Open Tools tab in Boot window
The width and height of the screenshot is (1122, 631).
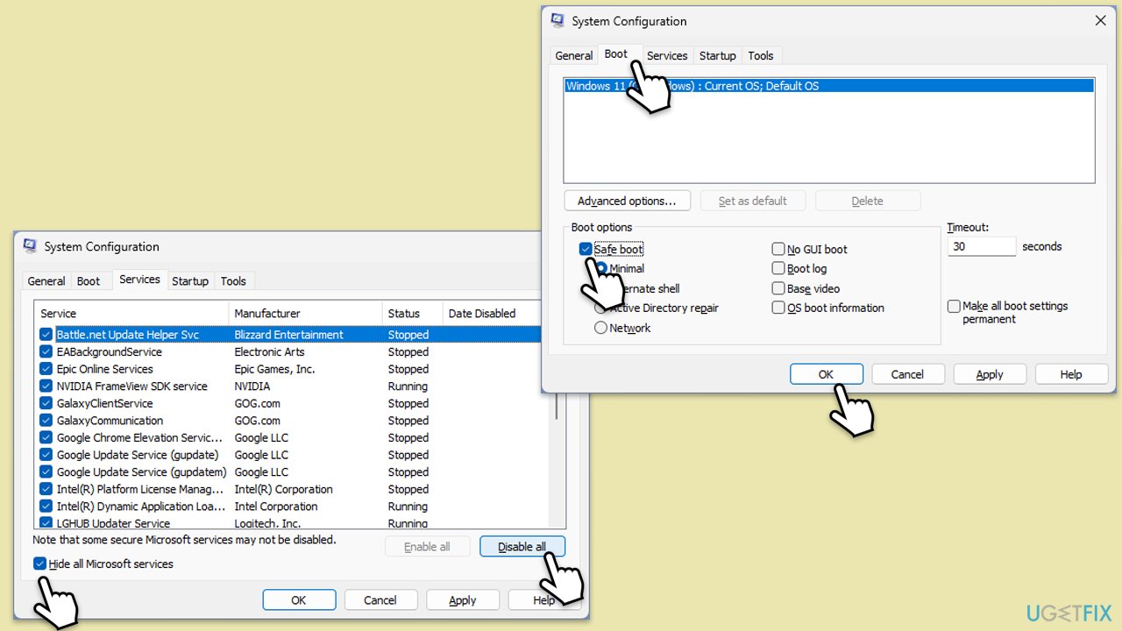(x=761, y=55)
